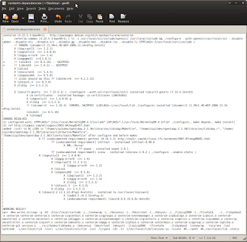Open the Tools menu

(x=42, y=9)
